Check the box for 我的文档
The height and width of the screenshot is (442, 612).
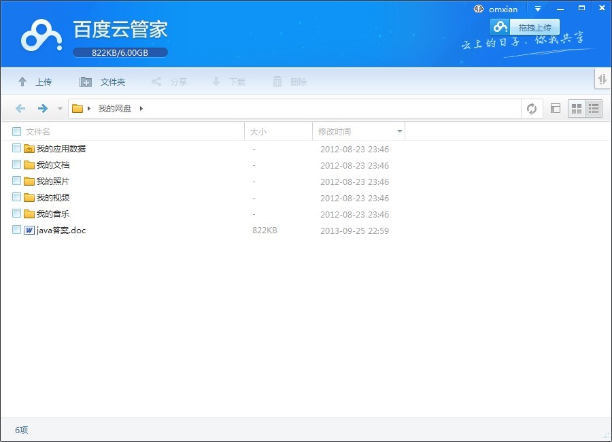coord(16,165)
